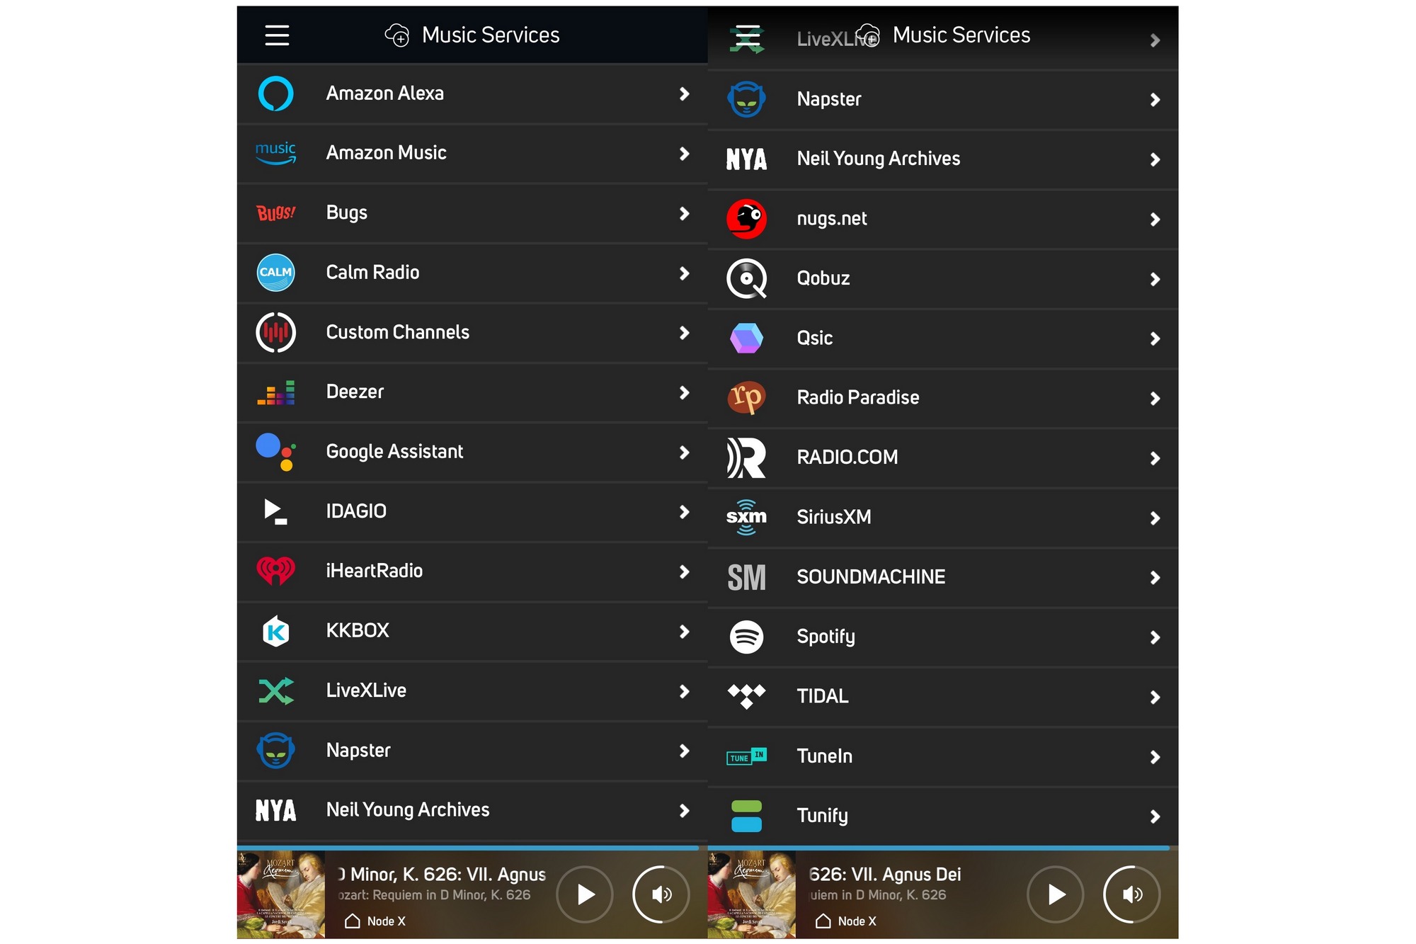
Task: Open the Custom Channels entry
Action: [472, 332]
